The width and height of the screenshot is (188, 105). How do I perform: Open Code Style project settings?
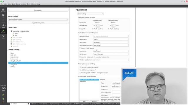point(14,55)
